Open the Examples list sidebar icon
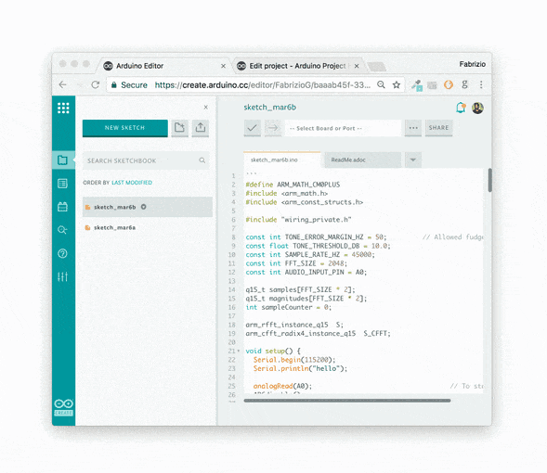The width and height of the screenshot is (547, 473). point(63,184)
